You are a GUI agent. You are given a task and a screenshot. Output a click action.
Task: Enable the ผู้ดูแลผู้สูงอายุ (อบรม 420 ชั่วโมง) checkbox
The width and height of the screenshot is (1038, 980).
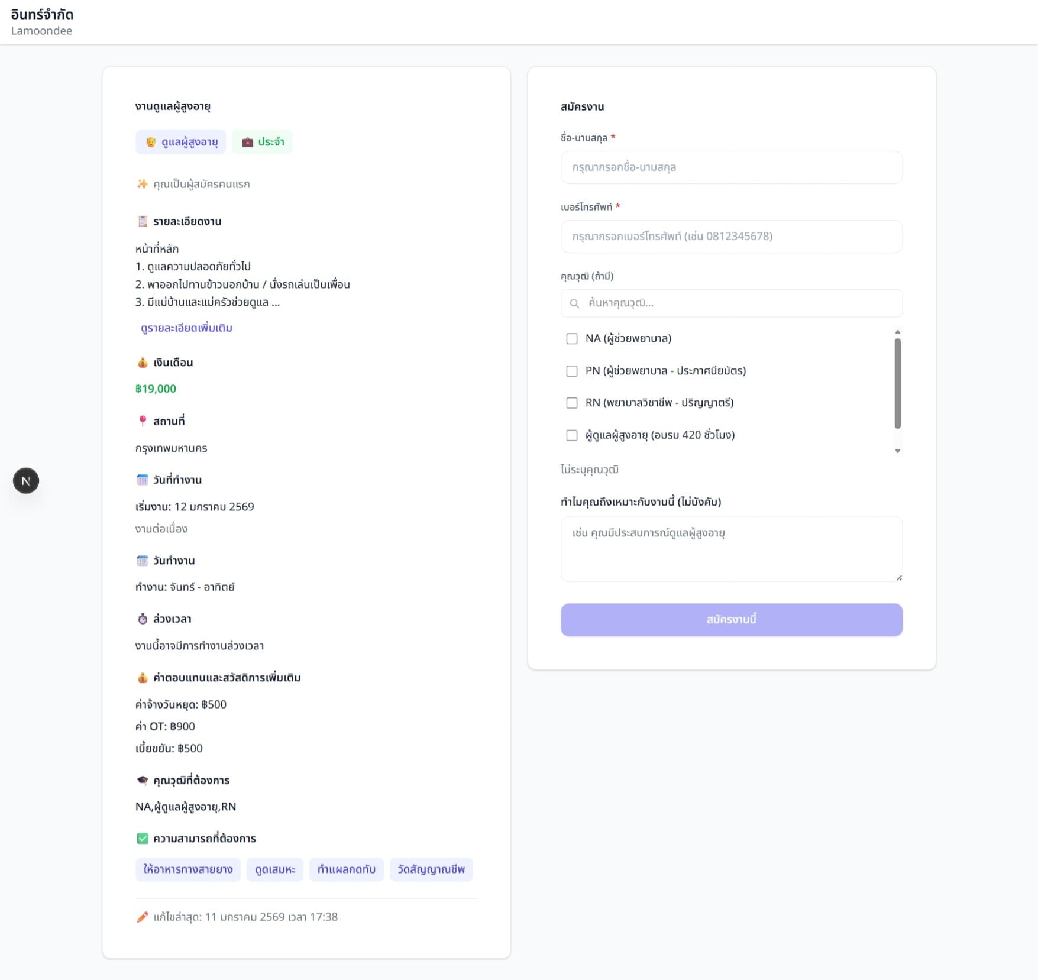point(572,435)
